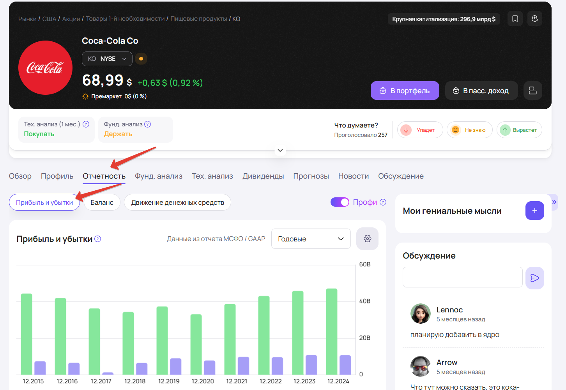566x390 pixels.
Task: Click the 12.2020 green revenue bar
Action: pyautogui.click(x=196, y=344)
